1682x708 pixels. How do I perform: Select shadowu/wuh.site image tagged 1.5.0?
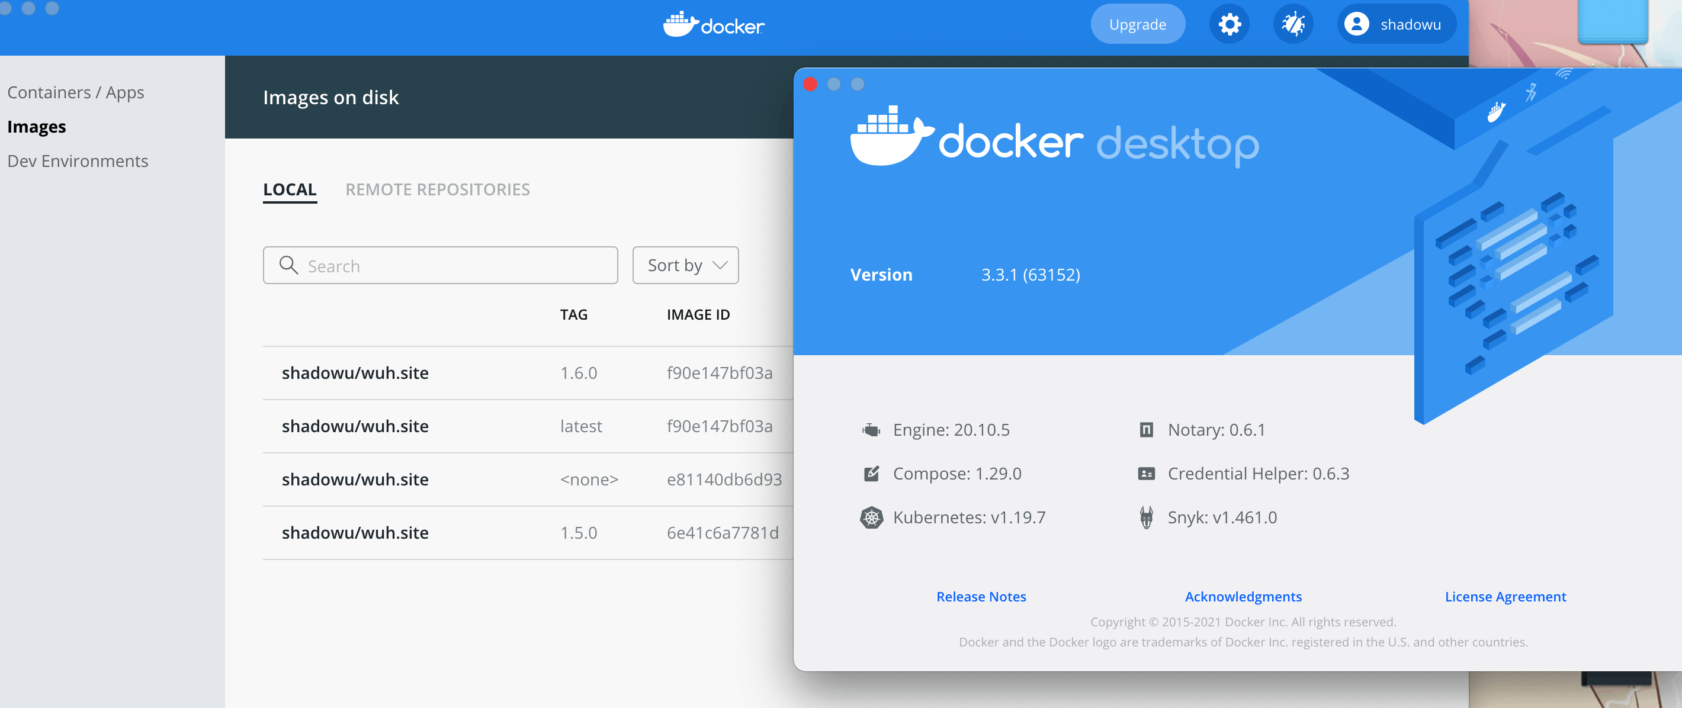coord(528,533)
